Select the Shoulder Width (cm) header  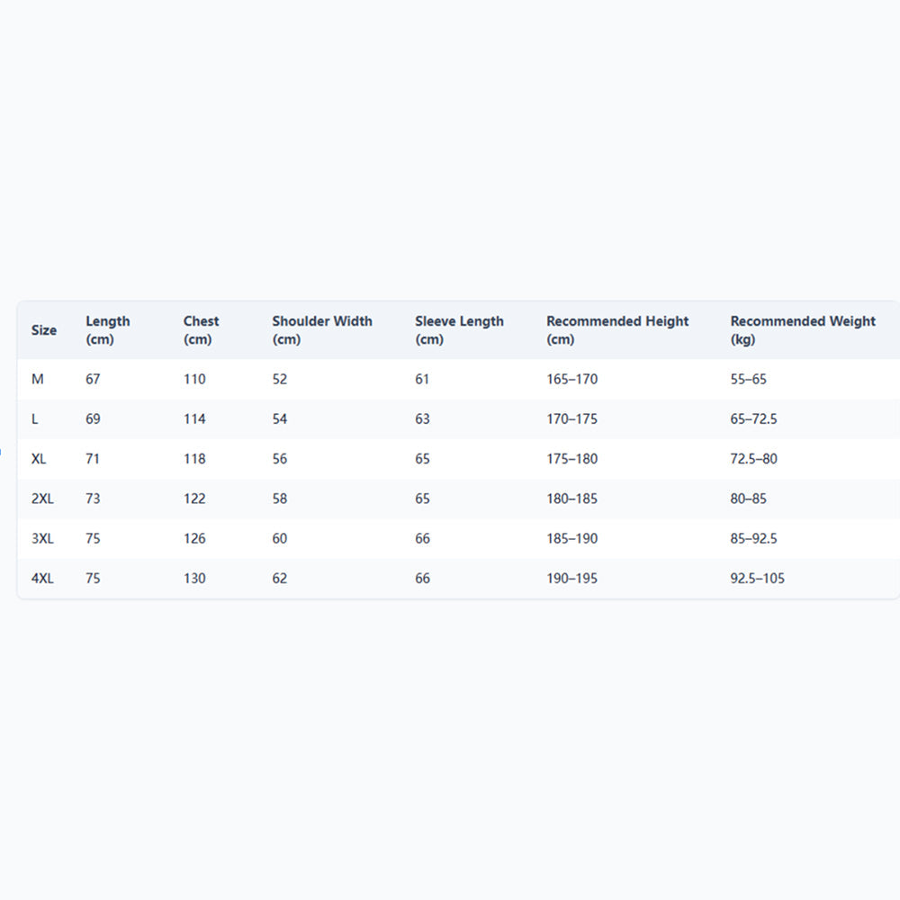(x=322, y=330)
